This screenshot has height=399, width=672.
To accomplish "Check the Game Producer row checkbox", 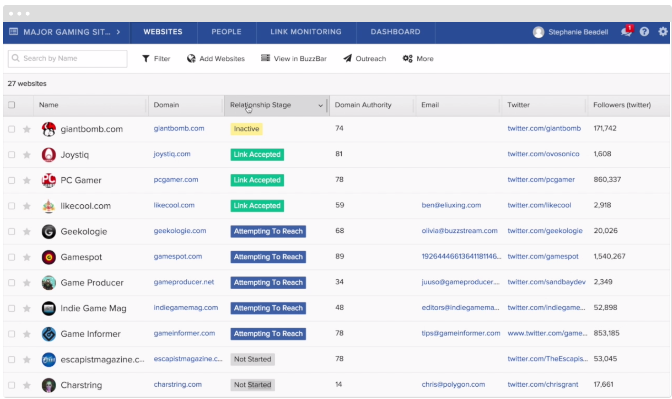I will point(11,283).
